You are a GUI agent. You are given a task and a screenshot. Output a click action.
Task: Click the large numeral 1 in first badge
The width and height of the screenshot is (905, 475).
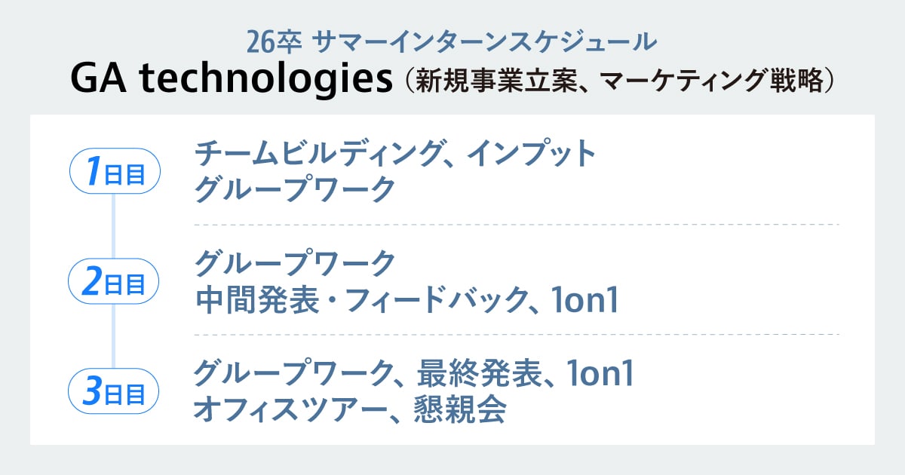pos(94,171)
